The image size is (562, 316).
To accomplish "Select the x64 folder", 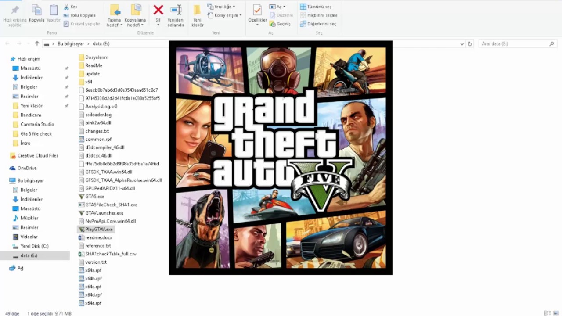I will click(x=89, y=82).
